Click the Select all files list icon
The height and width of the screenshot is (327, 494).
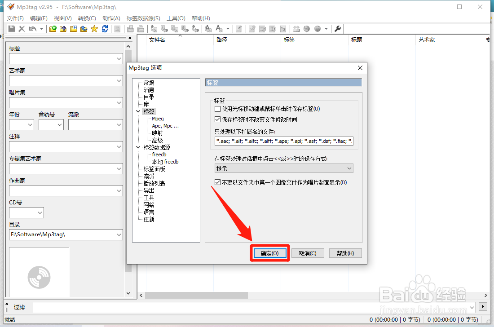[117, 29]
